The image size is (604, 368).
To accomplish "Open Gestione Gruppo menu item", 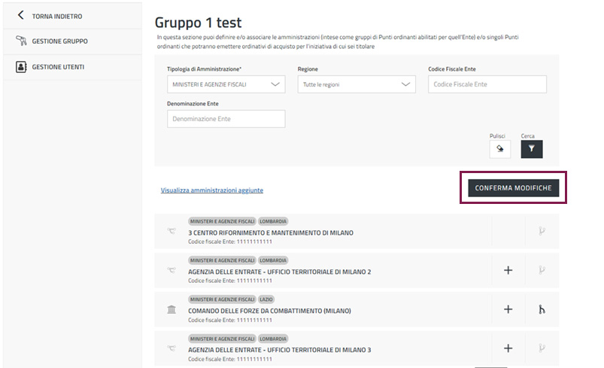I will [59, 41].
